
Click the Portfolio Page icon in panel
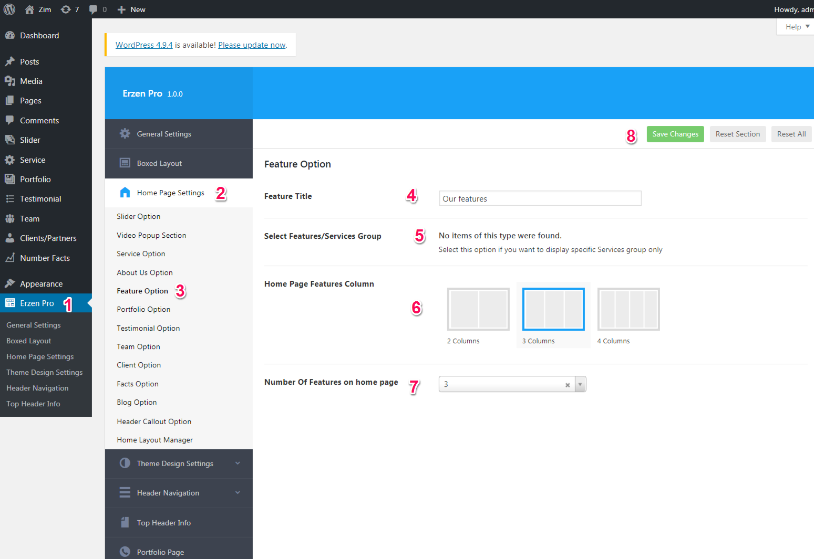(125, 552)
